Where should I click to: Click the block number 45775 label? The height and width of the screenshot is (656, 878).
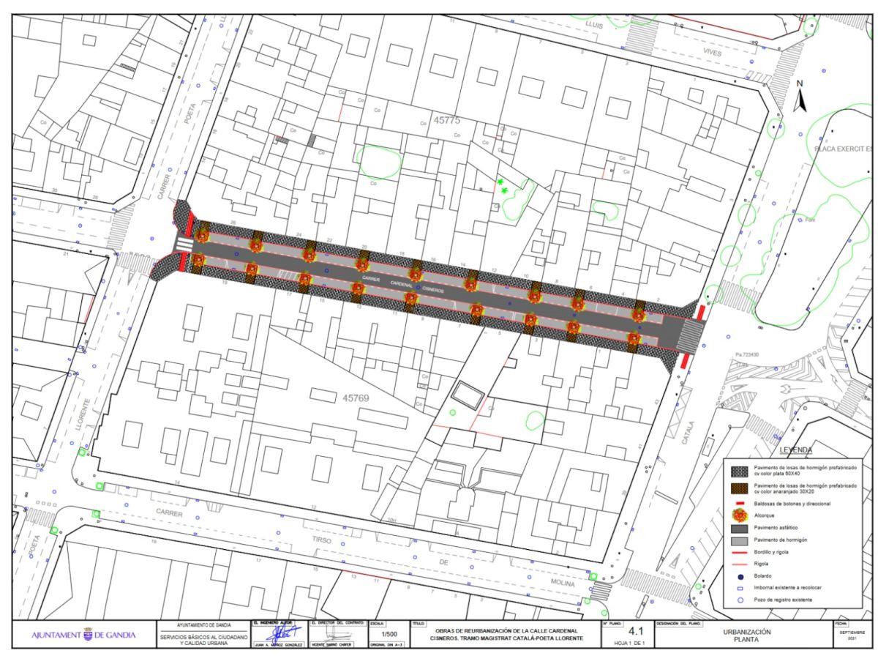(446, 119)
